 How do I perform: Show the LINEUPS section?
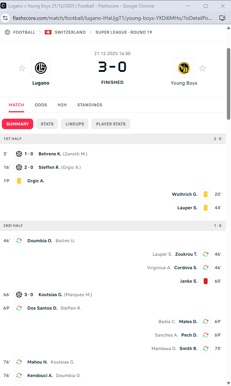[x=75, y=124]
